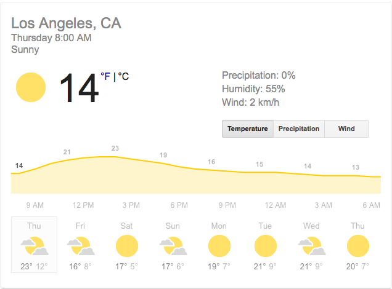Switch units to °C
The width and height of the screenshot is (392, 289).
coord(123,76)
